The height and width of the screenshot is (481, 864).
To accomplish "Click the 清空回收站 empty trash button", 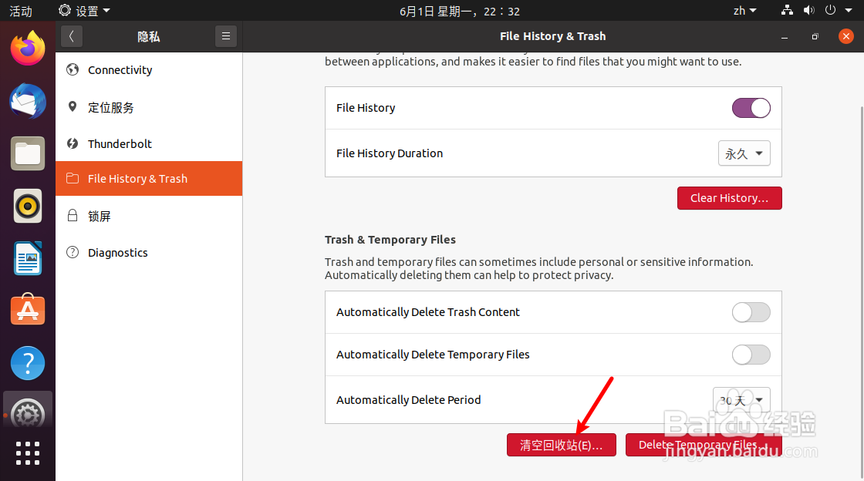I will pyautogui.click(x=561, y=445).
